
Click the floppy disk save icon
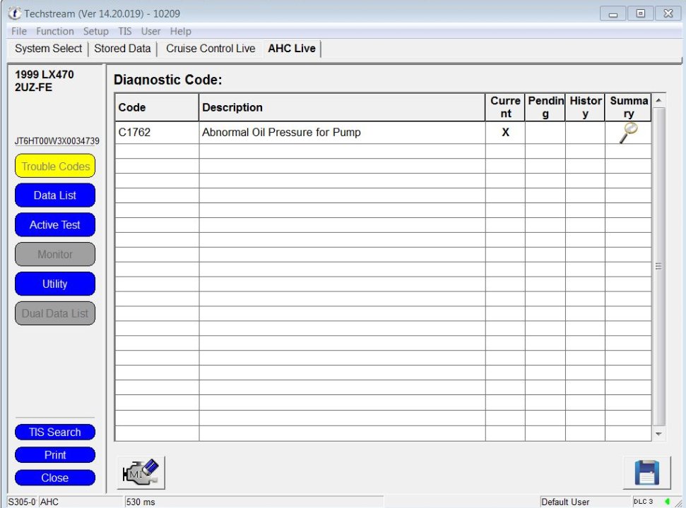tap(646, 473)
